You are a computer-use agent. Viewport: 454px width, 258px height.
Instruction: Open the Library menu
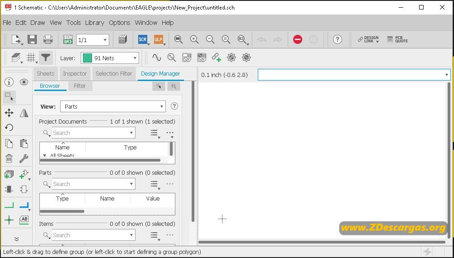(95, 23)
